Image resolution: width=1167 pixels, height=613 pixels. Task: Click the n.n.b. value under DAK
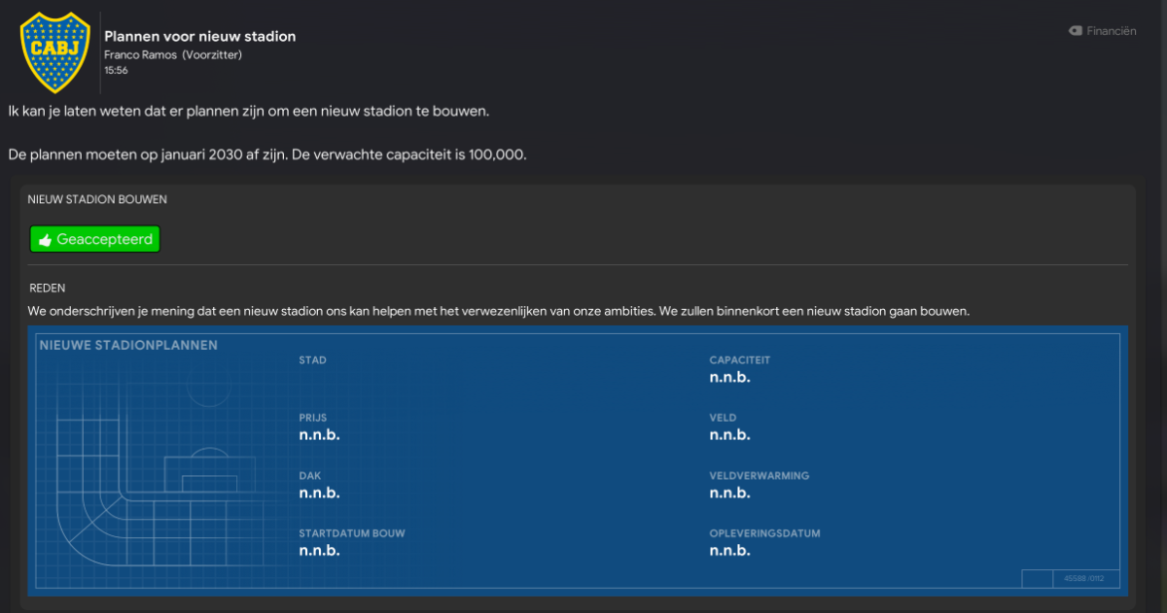319,493
